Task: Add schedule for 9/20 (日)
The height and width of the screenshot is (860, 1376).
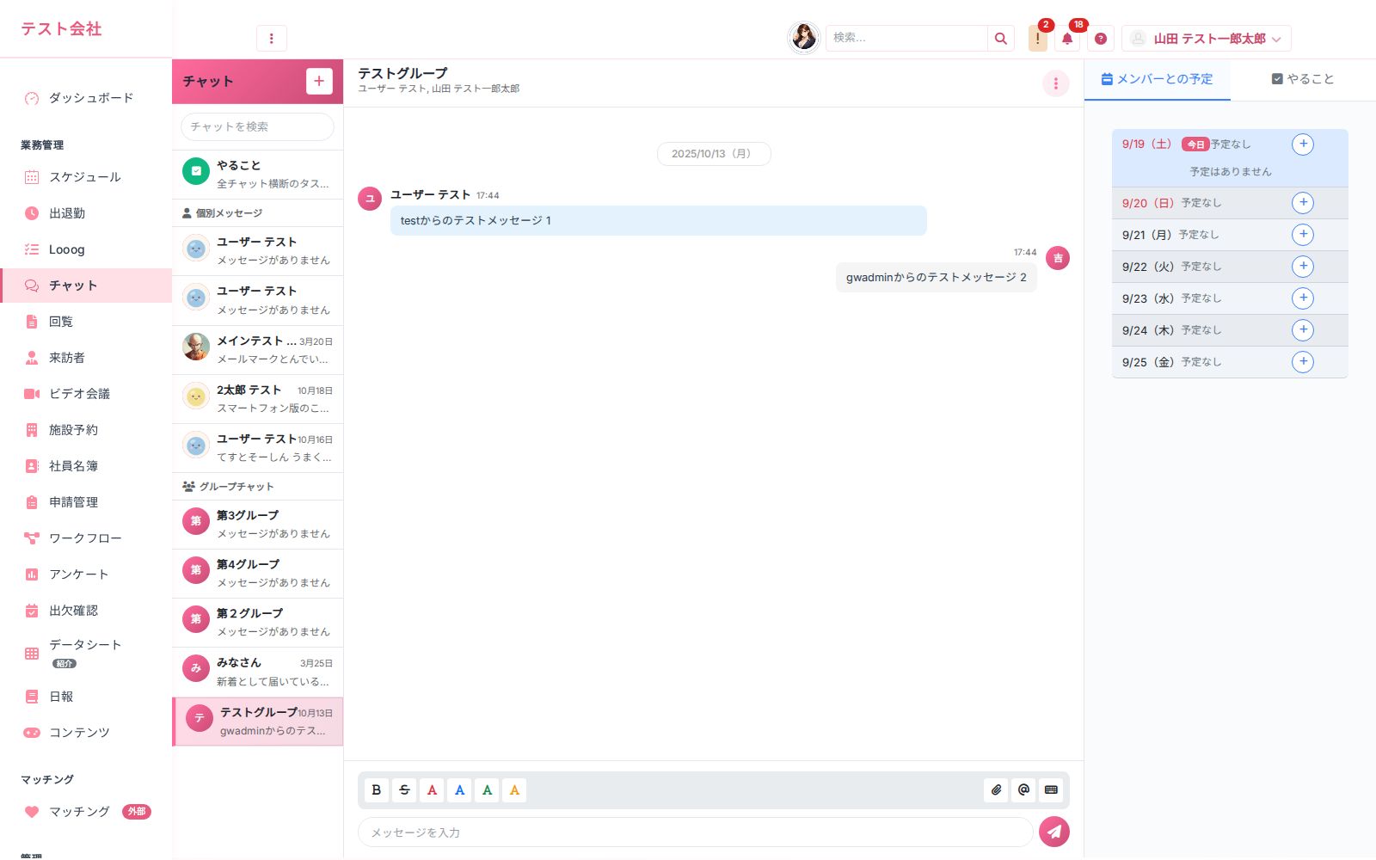Action: point(1303,203)
